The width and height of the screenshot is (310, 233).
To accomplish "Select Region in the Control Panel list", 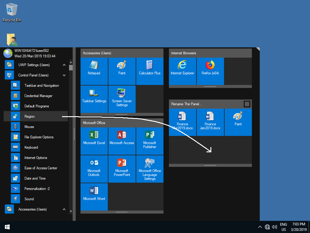I will 30,116.
